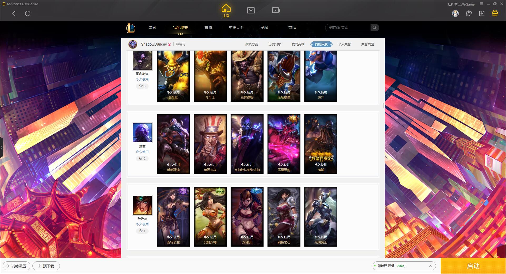The height and width of the screenshot is (274, 506).
Task: Switch to 我的英雄 sub-tab
Action: pos(298,44)
